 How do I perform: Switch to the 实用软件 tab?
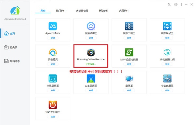(124, 11)
